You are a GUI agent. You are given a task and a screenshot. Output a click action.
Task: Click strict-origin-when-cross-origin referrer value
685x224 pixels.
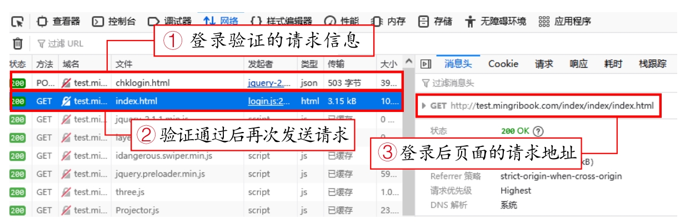(561, 176)
